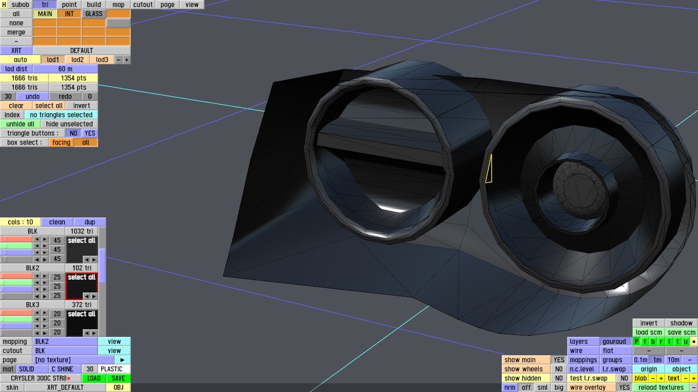Click the 60 m lod distance field

tap(65, 69)
